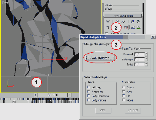Click the Forward scale value field
Screen dimensions: 156x120
tap(140, 54)
